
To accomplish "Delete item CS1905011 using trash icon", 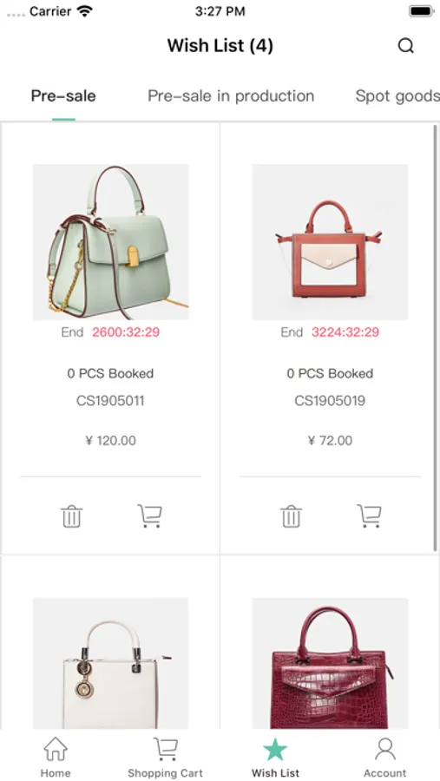I will click(x=72, y=516).
